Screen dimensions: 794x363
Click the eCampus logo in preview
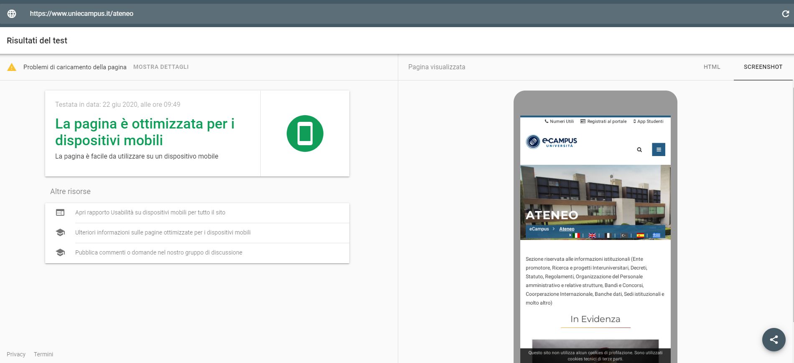pos(551,142)
